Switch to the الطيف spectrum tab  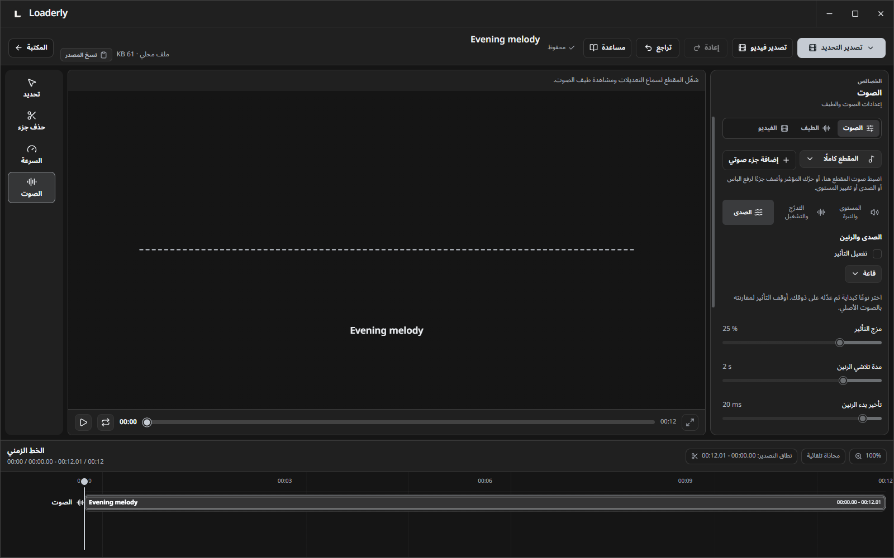[x=816, y=128]
